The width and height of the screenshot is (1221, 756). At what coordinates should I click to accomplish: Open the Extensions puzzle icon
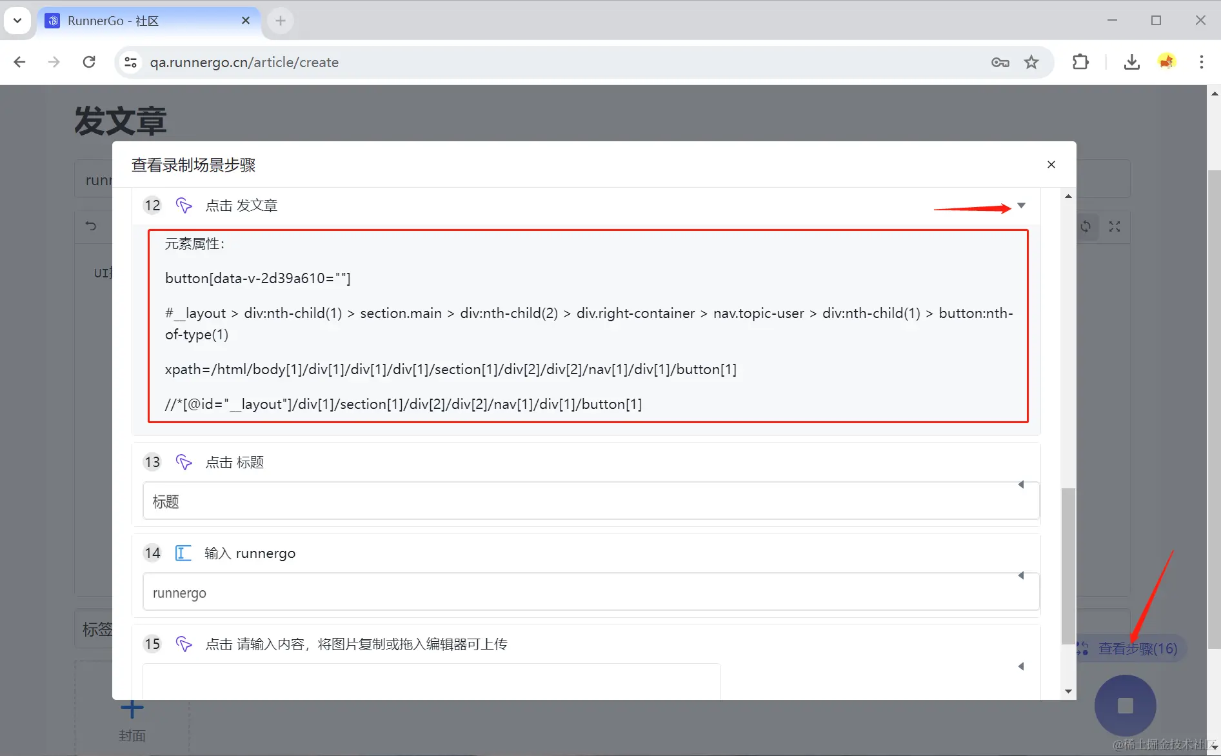pyautogui.click(x=1080, y=62)
